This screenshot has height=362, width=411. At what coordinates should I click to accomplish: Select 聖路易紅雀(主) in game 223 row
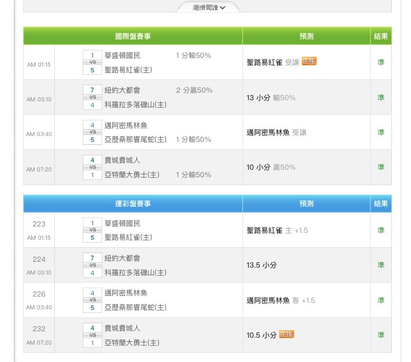point(128,237)
